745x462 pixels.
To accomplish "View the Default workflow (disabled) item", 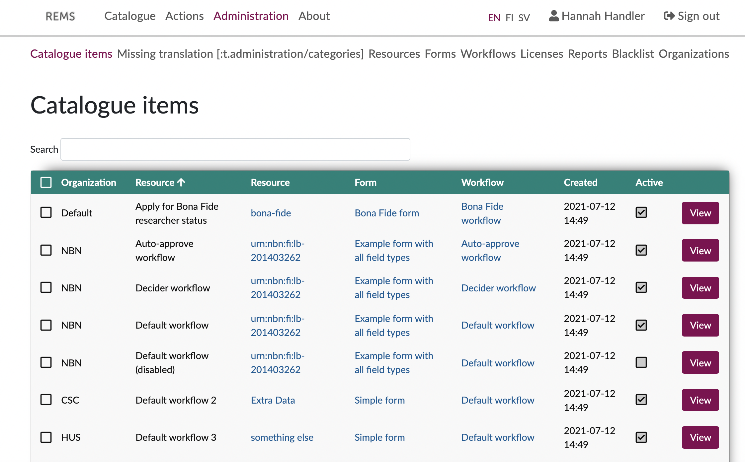I will pos(701,362).
